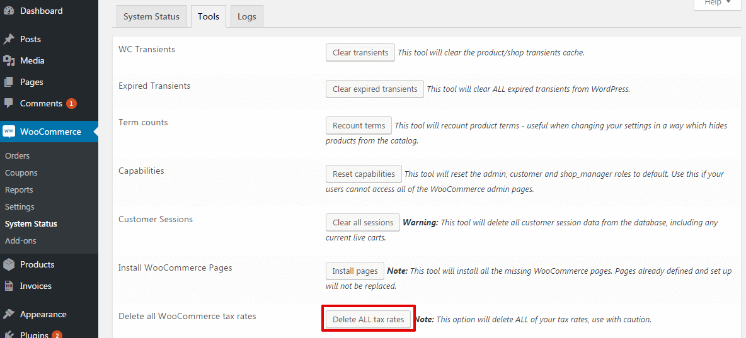Click the Comments speech bubble icon
Screen dimensions: 746x338
click(x=9, y=103)
